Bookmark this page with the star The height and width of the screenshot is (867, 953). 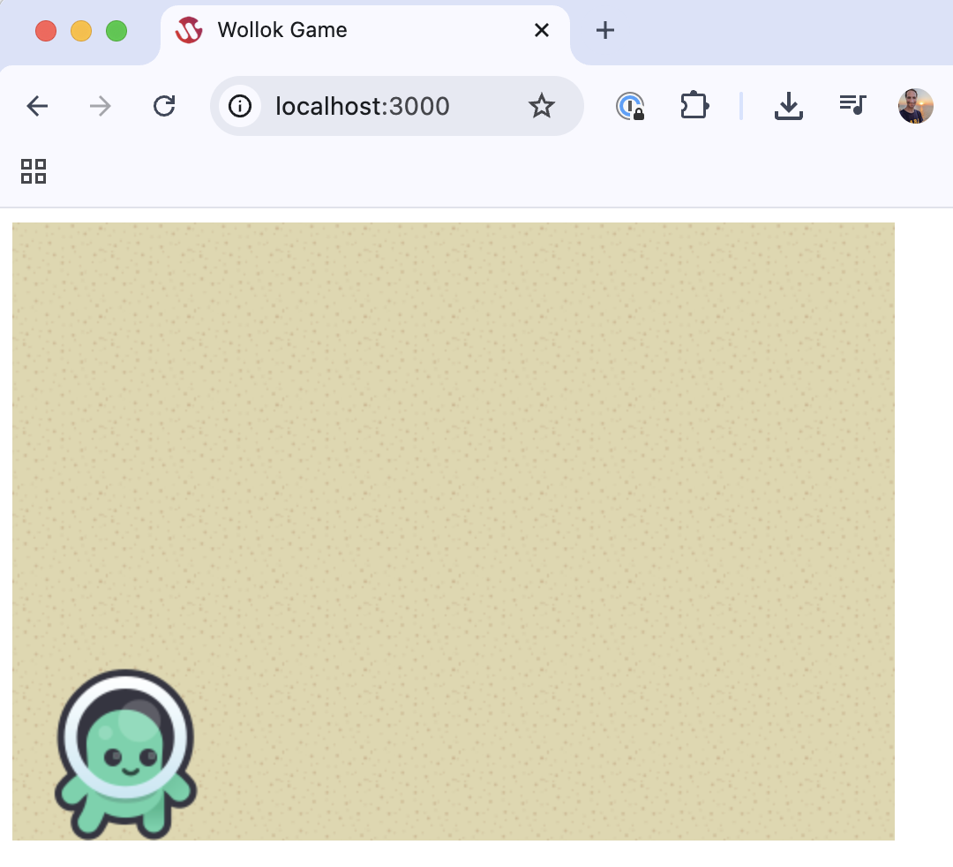click(541, 107)
